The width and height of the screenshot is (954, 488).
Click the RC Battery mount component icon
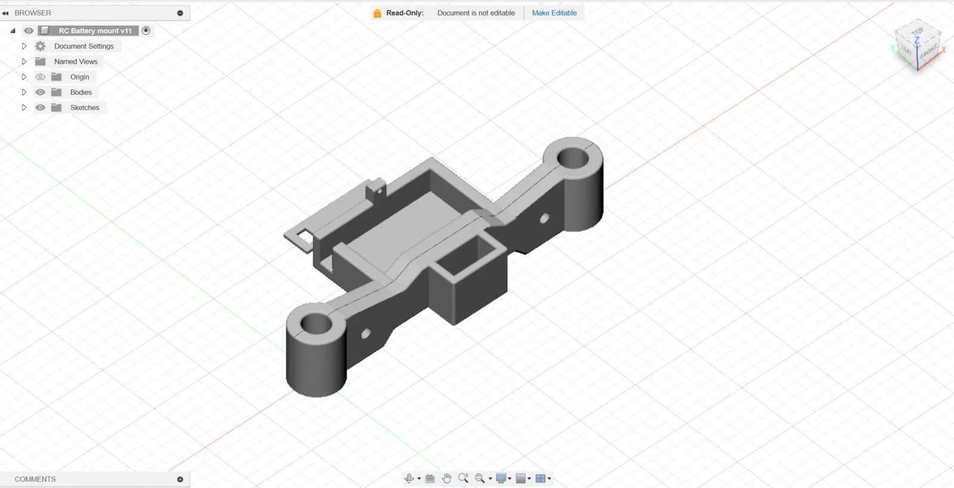point(45,30)
